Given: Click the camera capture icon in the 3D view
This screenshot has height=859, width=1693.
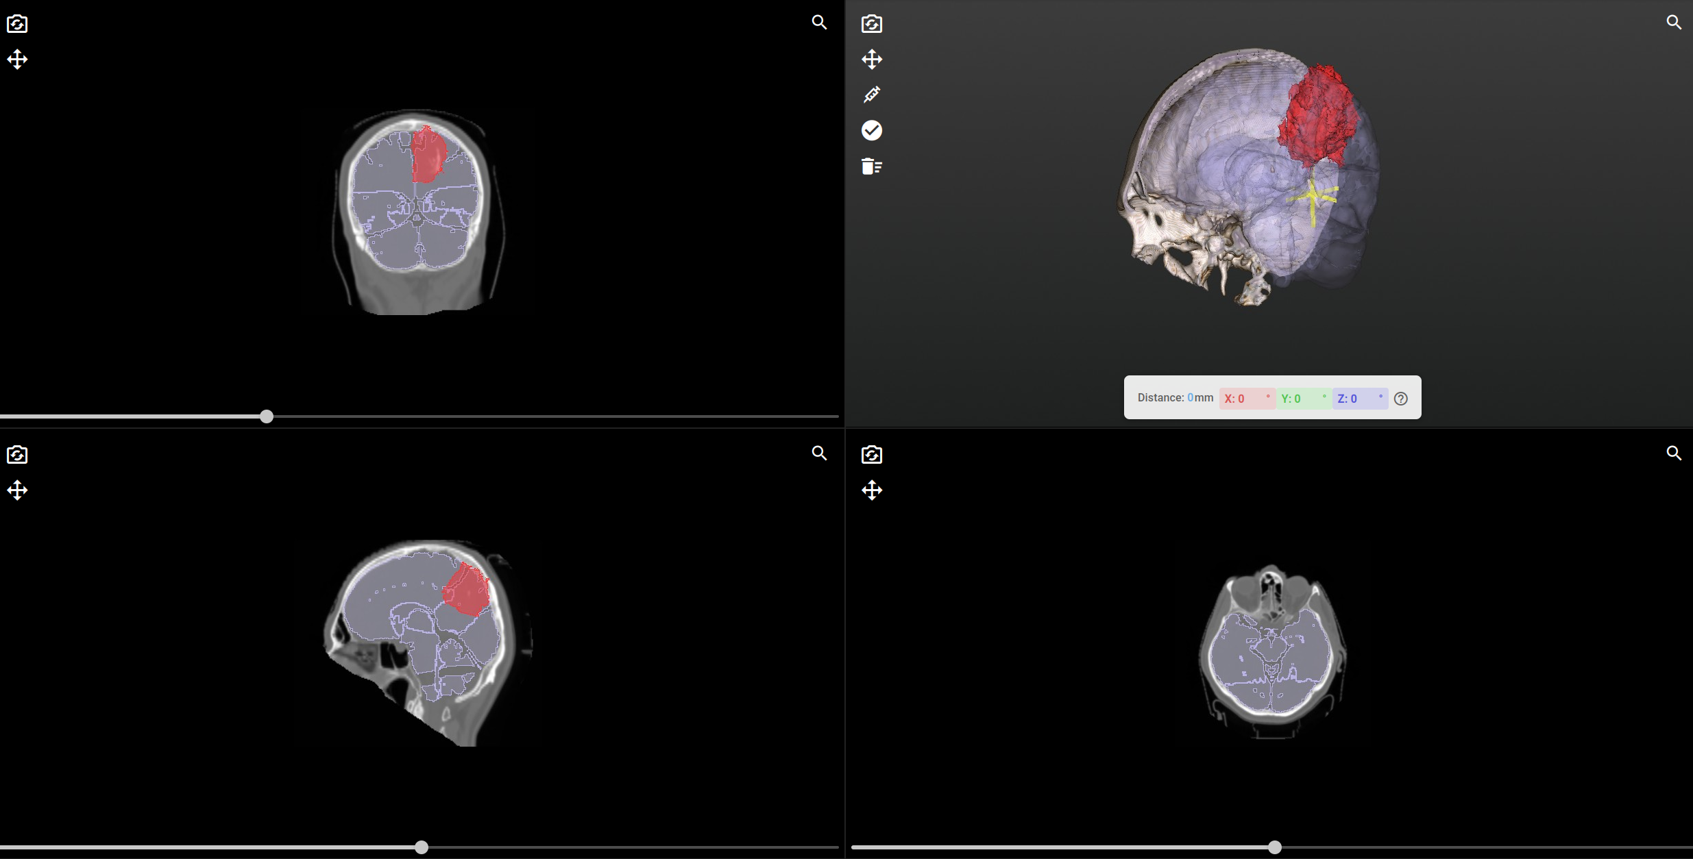Looking at the screenshot, I should click(871, 23).
